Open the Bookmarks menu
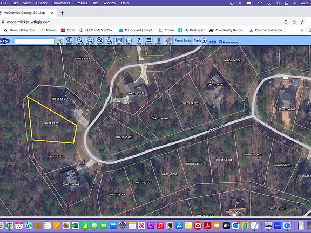This screenshot has height=233, width=311. [62, 3]
